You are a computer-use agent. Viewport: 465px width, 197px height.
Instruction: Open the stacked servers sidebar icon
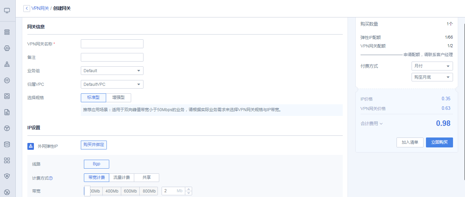coord(7,32)
